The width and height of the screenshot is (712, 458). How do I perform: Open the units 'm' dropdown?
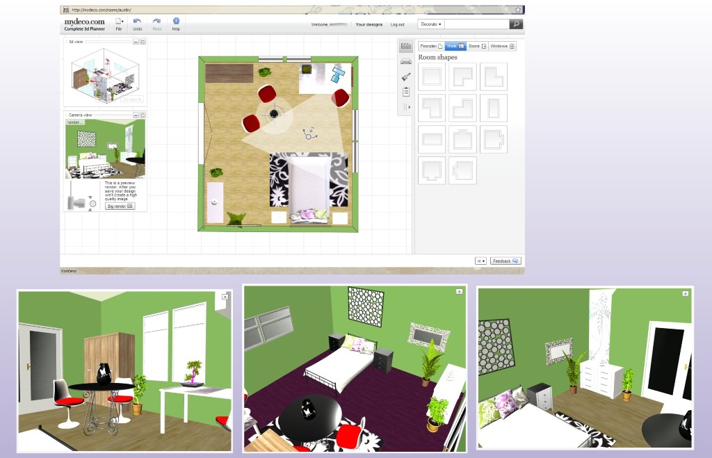pos(481,261)
